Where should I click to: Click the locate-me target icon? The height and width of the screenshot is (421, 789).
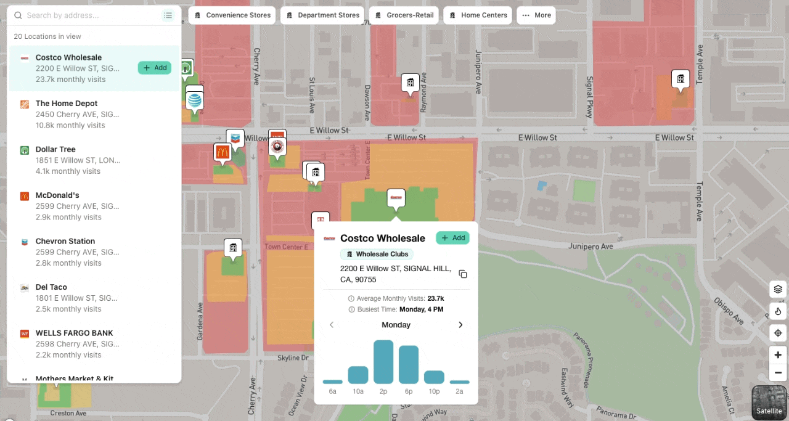(x=778, y=333)
